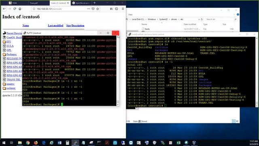Open Explorer help question-mark icon
This screenshot has width=259, height=146.
[x=238, y=15]
